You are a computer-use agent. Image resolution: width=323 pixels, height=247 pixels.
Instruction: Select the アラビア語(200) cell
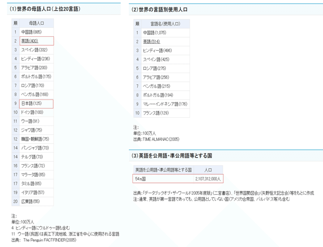click(x=36, y=68)
